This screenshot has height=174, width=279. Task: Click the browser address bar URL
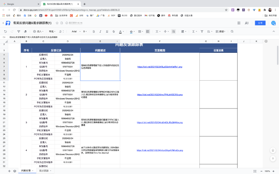[103, 9]
